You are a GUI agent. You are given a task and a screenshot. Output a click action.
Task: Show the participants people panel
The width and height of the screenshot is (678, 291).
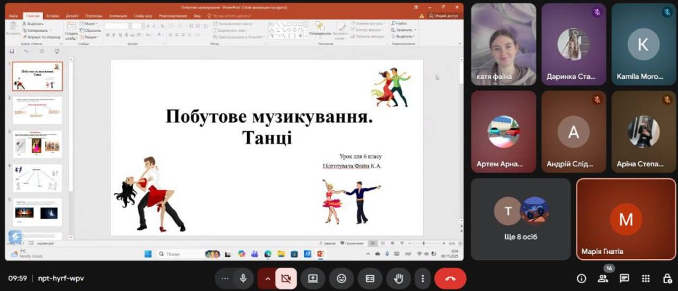click(603, 278)
